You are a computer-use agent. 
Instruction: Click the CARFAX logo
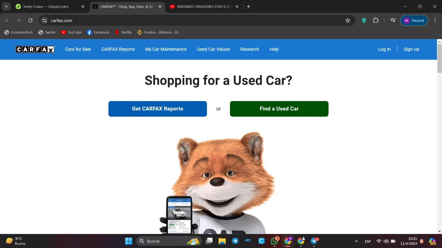point(35,49)
